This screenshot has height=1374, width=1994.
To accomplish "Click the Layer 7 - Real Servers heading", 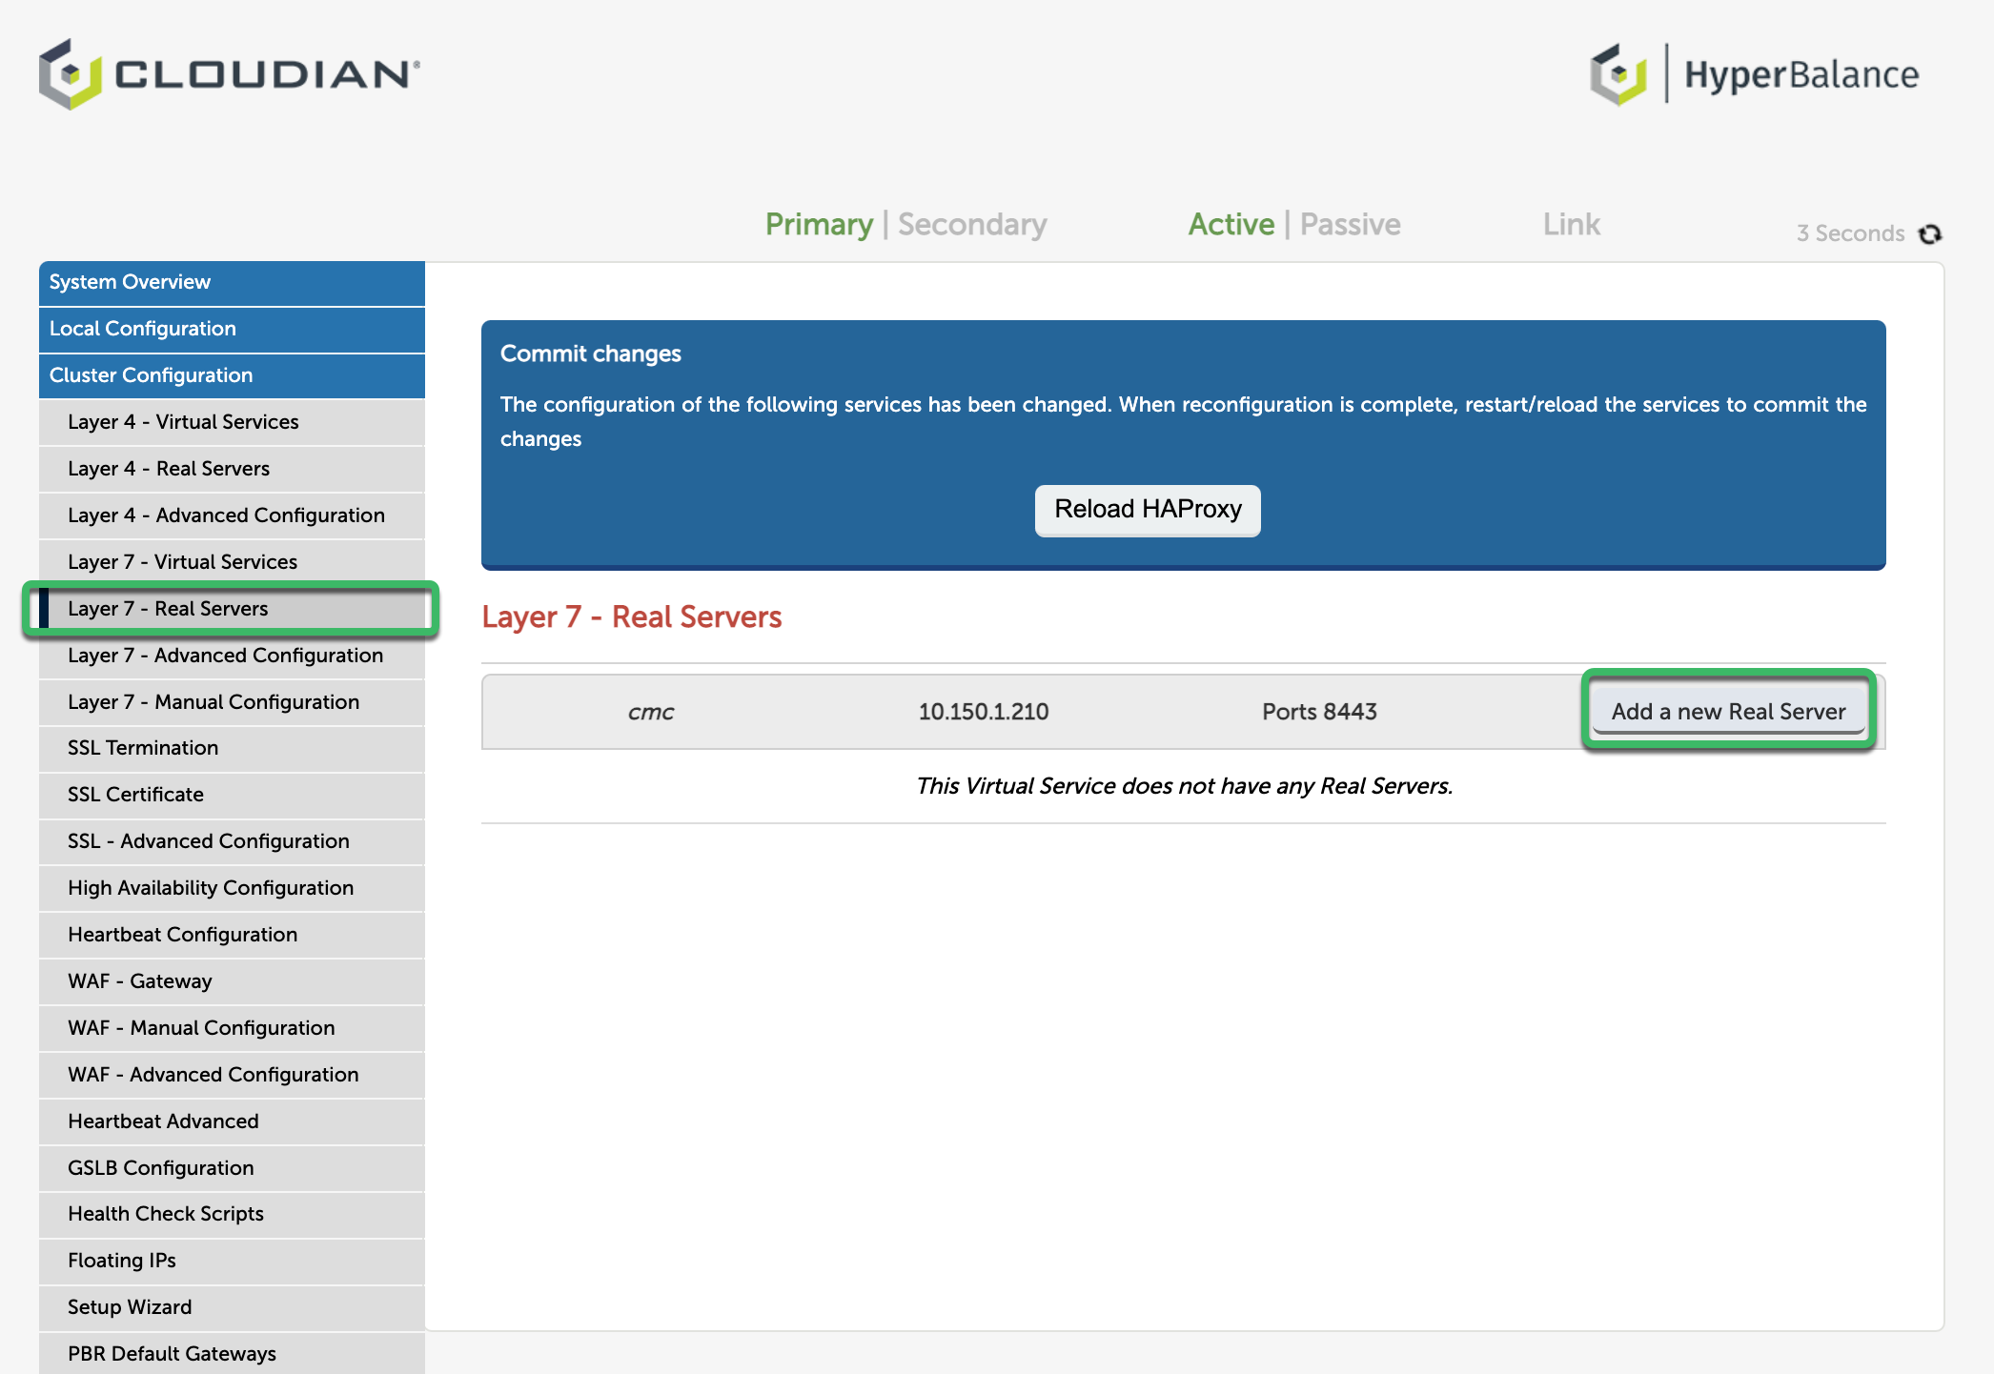I will [x=632, y=617].
